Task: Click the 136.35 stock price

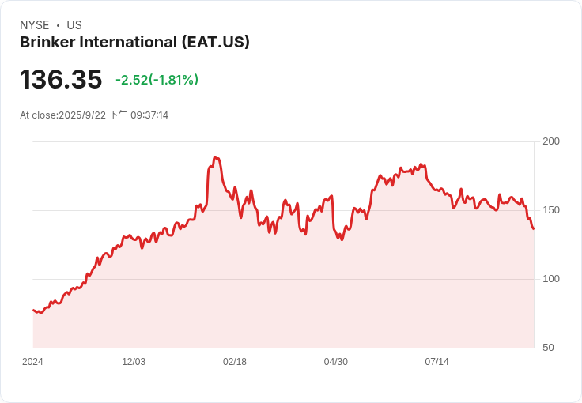Action: click(61, 79)
